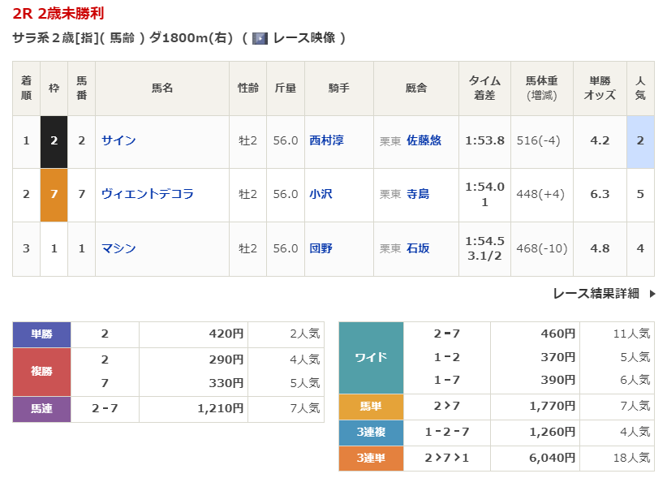The image size is (667, 478).
Task: Click the 2R 2歳未勝利 race title
Action: click(58, 14)
